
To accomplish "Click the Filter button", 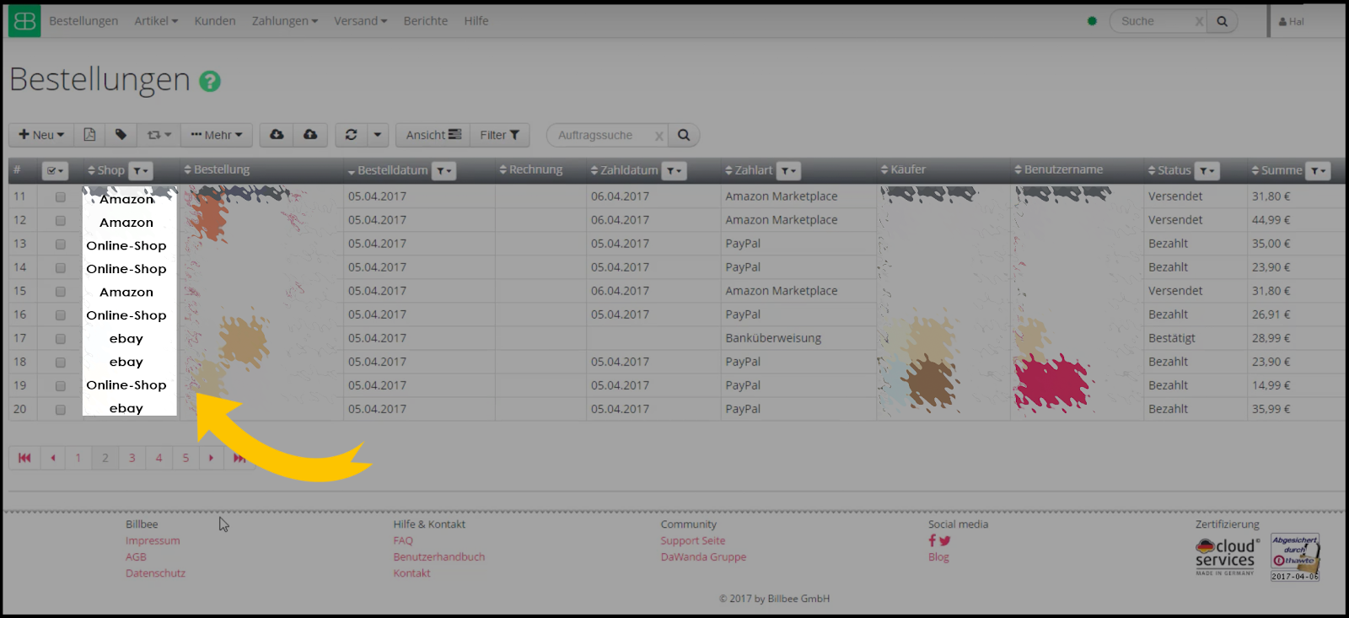I will 500,135.
